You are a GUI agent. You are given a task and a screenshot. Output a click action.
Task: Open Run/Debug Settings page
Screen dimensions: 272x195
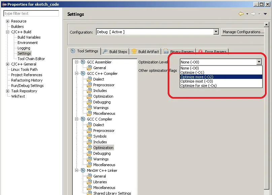coord(27,86)
